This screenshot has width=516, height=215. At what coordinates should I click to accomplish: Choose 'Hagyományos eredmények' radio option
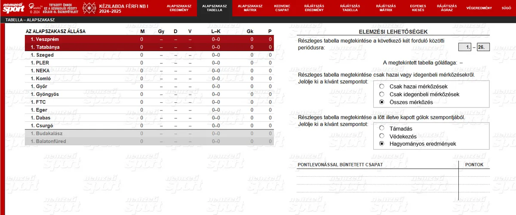point(381,144)
